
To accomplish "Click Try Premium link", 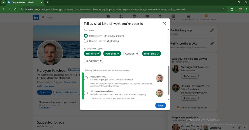I will 206,17.
